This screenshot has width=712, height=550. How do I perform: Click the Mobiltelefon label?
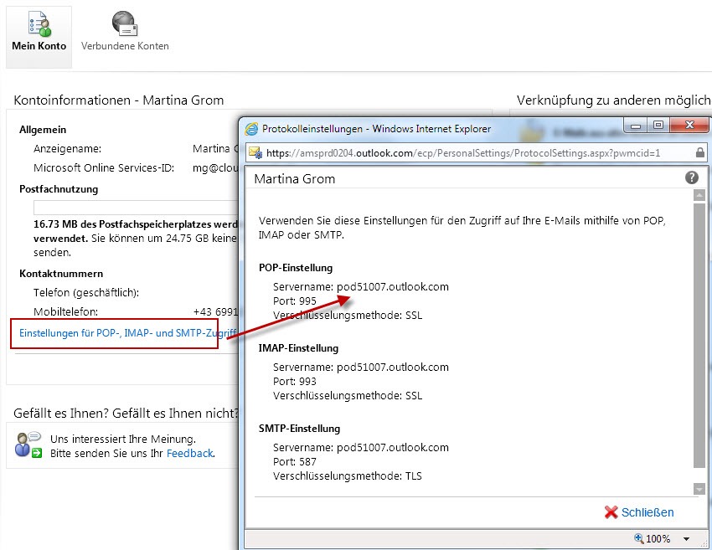point(65,311)
